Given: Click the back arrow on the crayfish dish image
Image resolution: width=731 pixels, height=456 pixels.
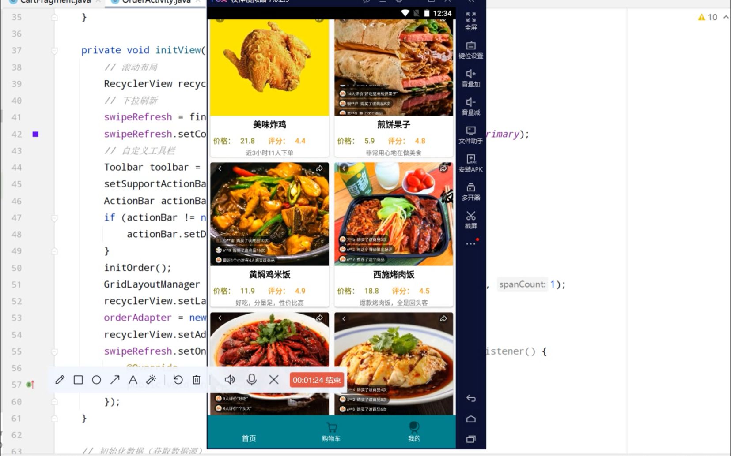Looking at the screenshot, I should pyautogui.click(x=220, y=318).
